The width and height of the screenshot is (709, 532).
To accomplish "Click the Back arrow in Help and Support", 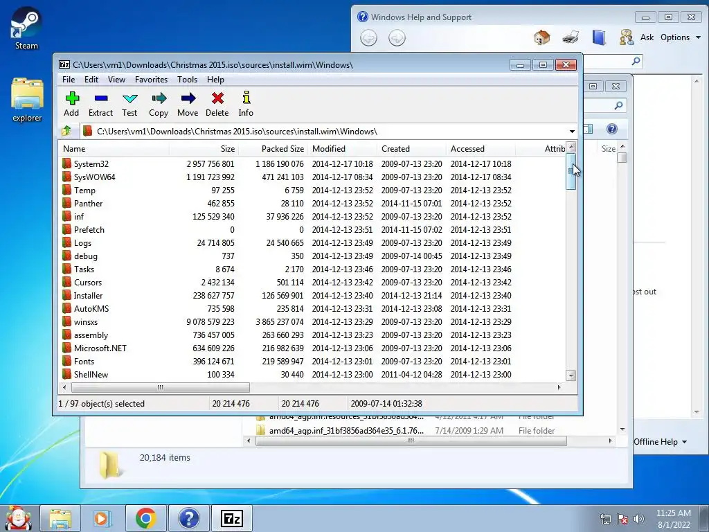I will (x=368, y=38).
